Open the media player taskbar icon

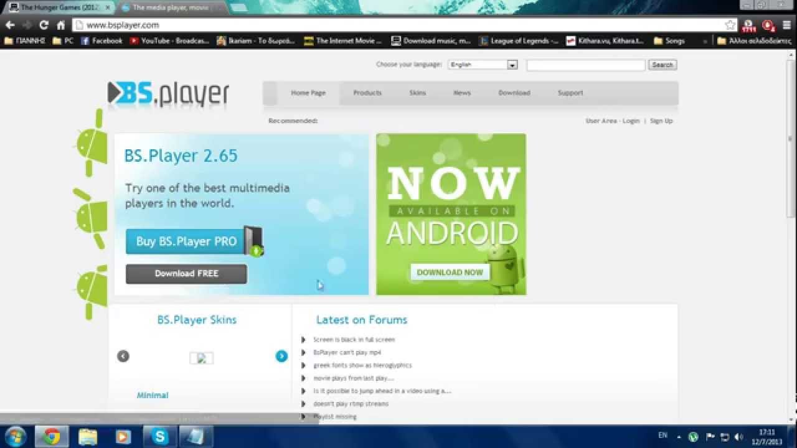tap(123, 437)
